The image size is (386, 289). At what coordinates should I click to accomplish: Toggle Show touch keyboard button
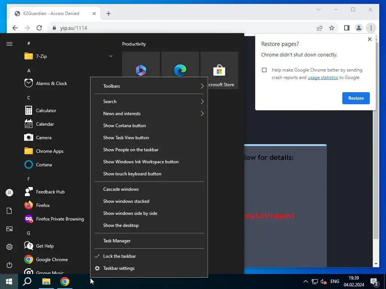(149, 174)
